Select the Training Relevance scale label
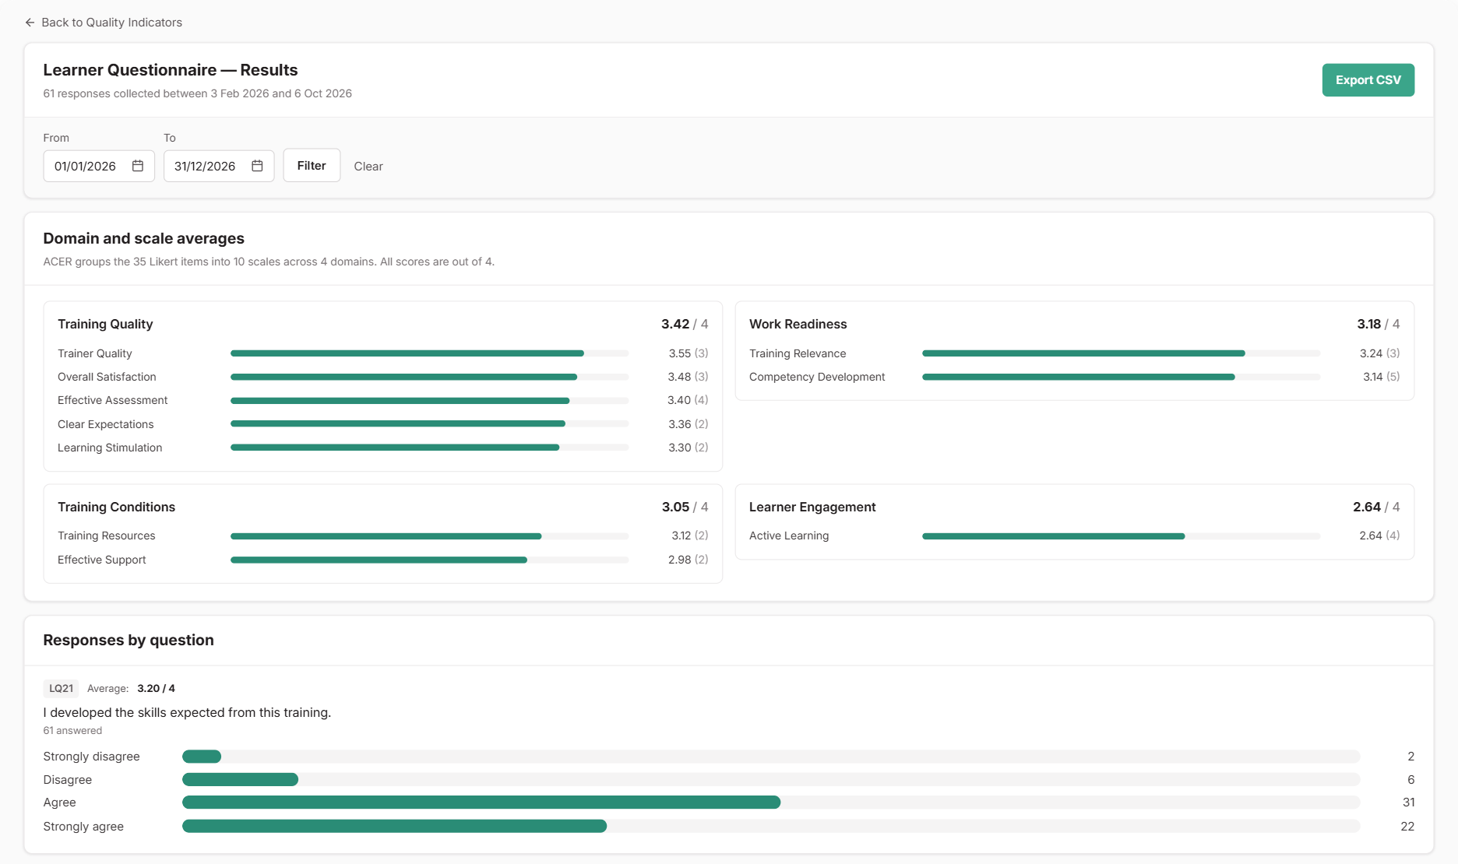This screenshot has width=1458, height=864. click(798, 353)
